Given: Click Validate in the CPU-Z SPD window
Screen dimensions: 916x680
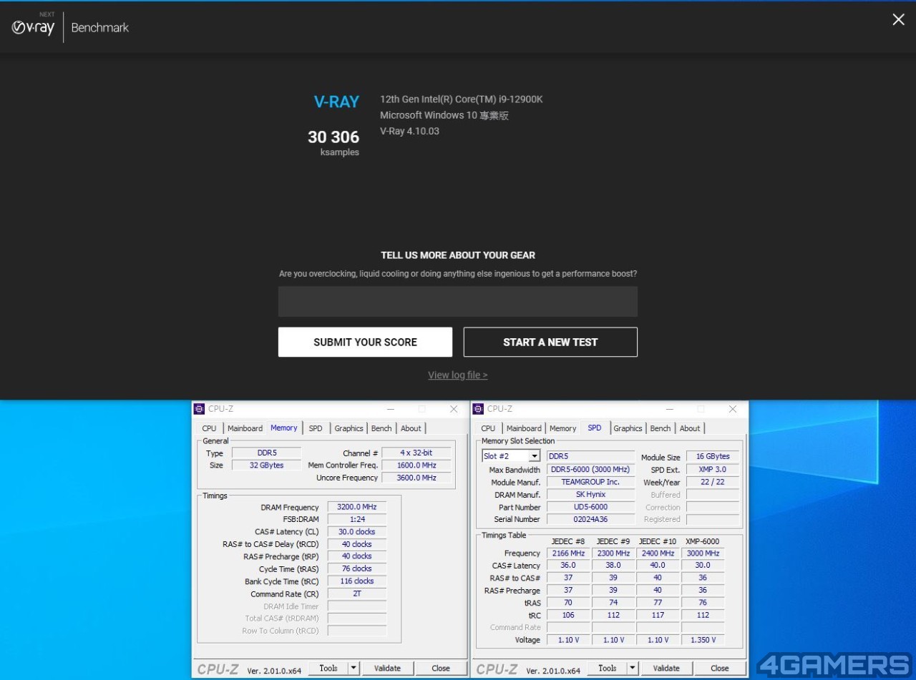Looking at the screenshot, I should point(666,668).
